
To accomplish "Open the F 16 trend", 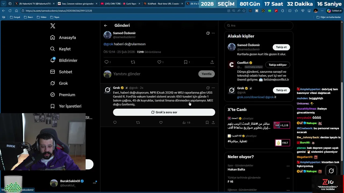I will 230,181.
